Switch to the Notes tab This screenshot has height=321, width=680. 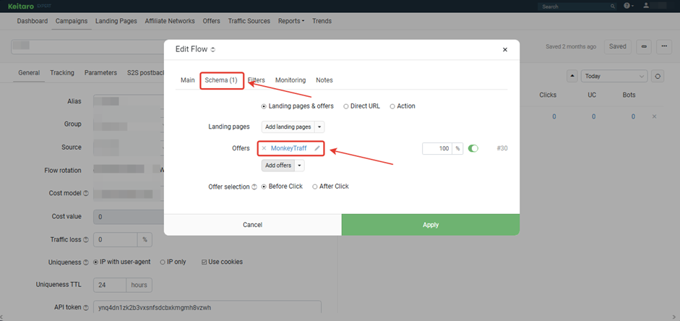click(324, 80)
